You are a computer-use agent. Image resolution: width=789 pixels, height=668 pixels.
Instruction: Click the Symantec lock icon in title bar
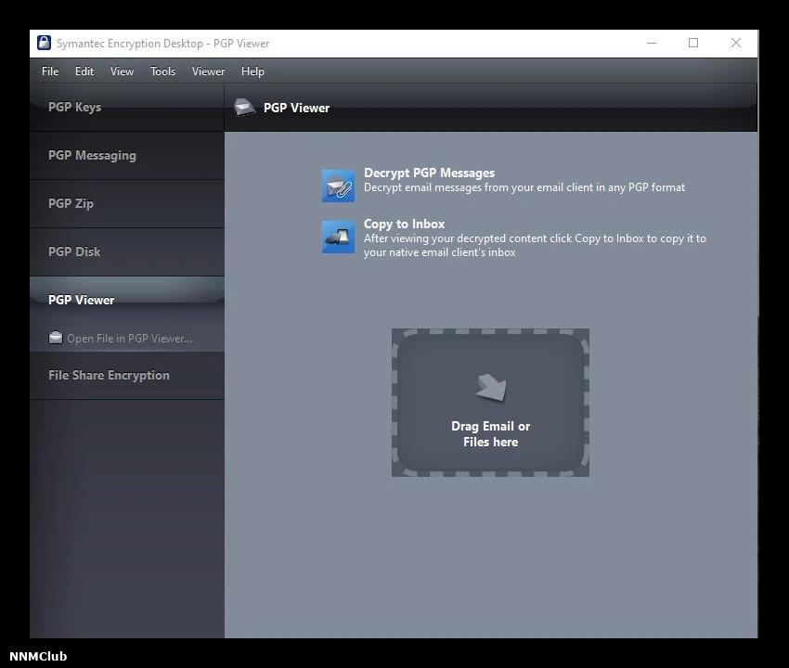click(x=45, y=43)
